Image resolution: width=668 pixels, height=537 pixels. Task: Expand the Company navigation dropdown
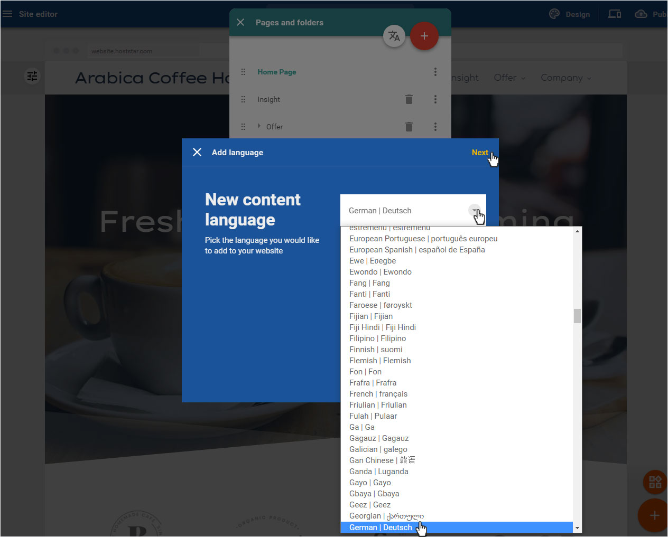tap(566, 78)
